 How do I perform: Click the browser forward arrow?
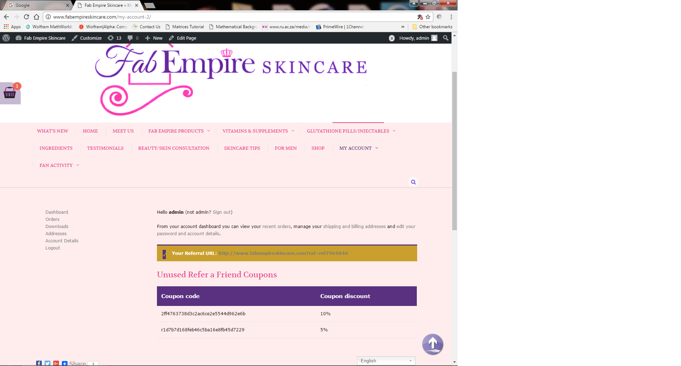16,17
